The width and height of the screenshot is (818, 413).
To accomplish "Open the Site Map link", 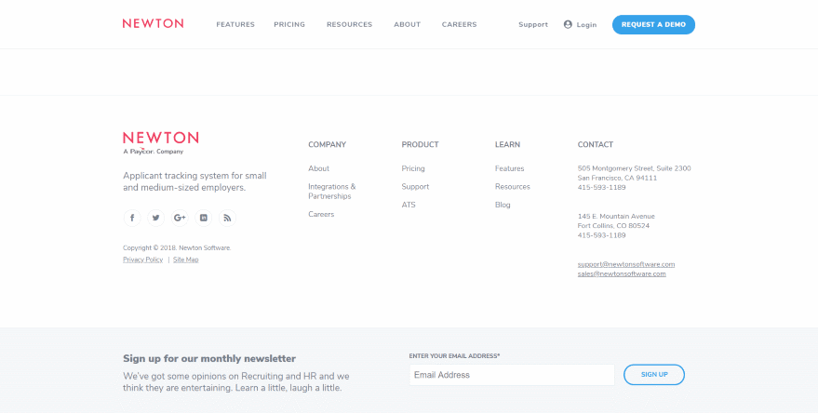I will tap(186, 260).
